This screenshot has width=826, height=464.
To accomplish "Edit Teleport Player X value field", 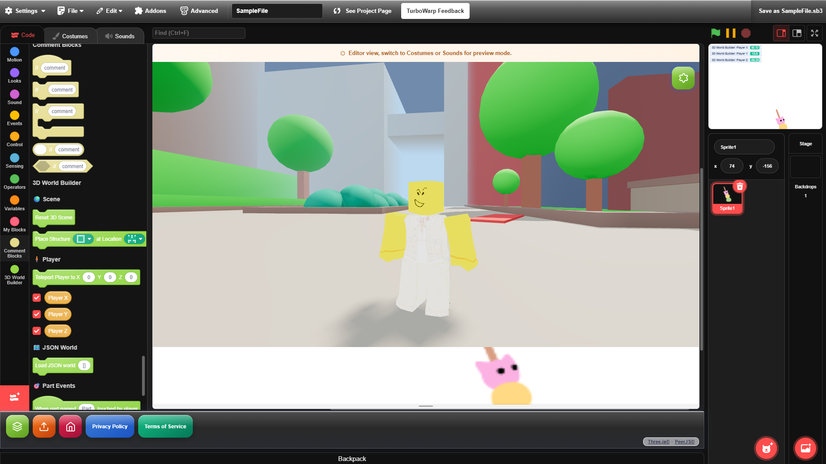I will [89, 277].
